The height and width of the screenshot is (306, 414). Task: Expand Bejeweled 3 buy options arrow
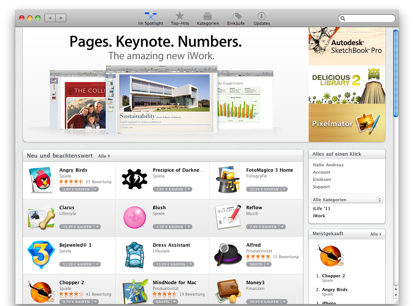[97, 264]
